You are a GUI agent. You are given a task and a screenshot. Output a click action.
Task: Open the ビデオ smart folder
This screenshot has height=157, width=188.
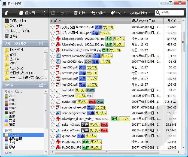point(11,64)
